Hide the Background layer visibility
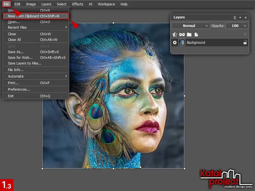Image resolution: width=255 pixels, height=191 pixels. [175, 43]
